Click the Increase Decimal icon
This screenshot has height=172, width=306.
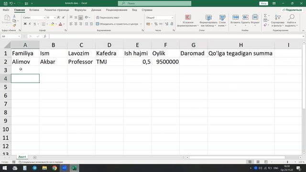point(167,24)
